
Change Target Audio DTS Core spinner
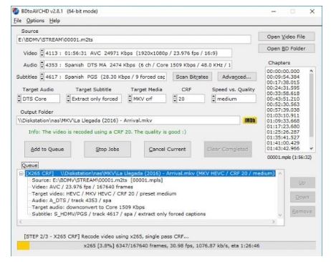[19, 99]
